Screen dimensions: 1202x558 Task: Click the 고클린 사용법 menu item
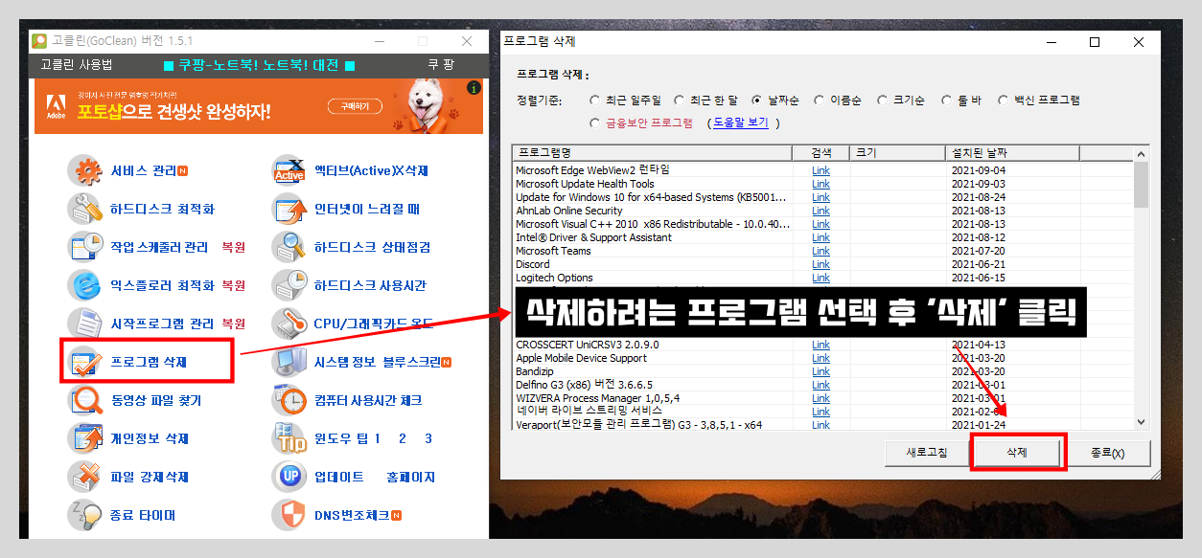tap(76, 65)
